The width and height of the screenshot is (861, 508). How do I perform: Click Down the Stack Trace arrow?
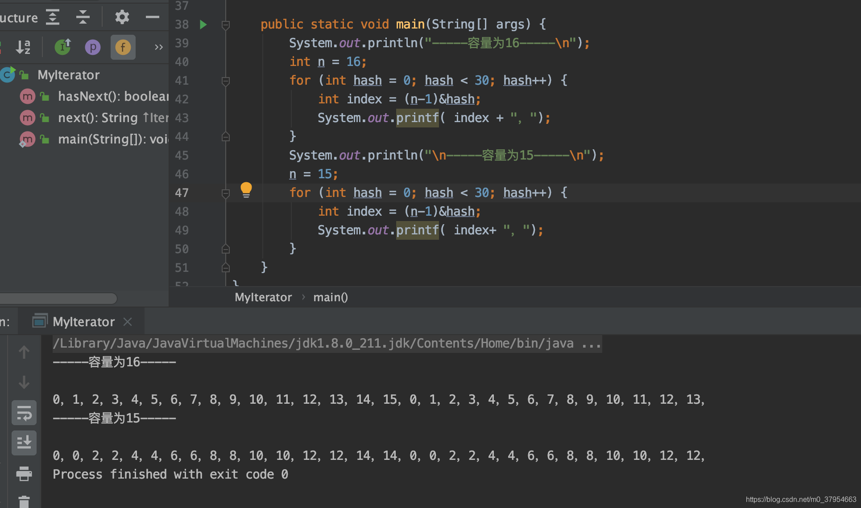point(24,382)
